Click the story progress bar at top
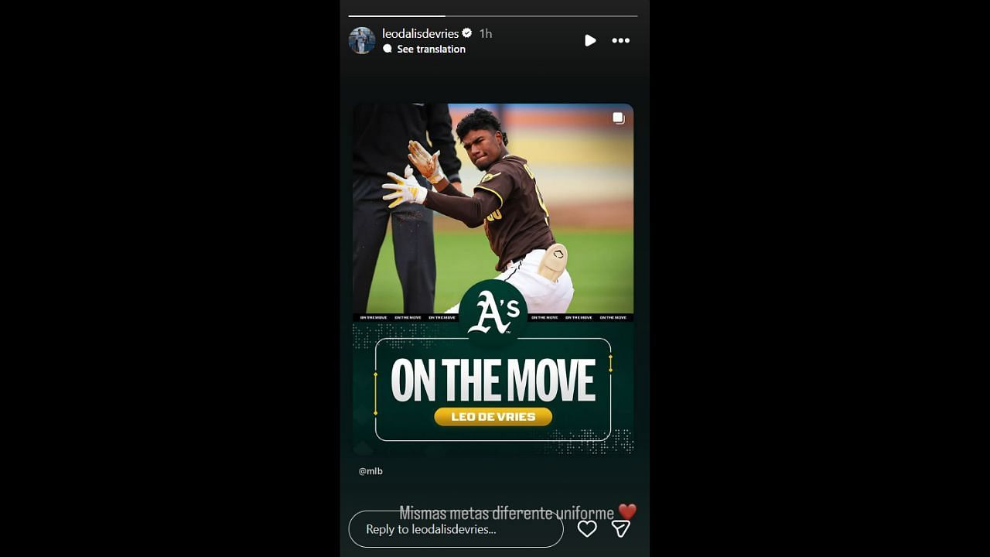Viewport: 990px width, 557px height. tap(493, 15)
